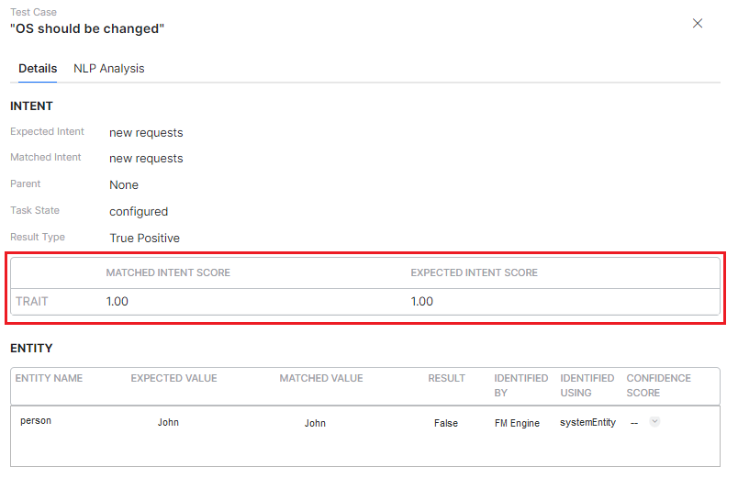The height and width of the screenshot is (478, 738).
Task: Click the ENTITY NAME column header
Action: [49, 378]
